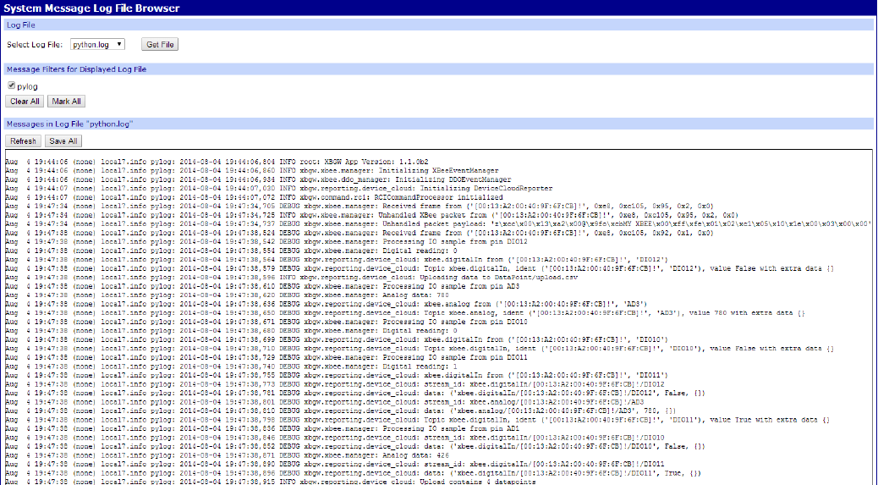Select log line Digital reading: 1

tap(231, 367)
